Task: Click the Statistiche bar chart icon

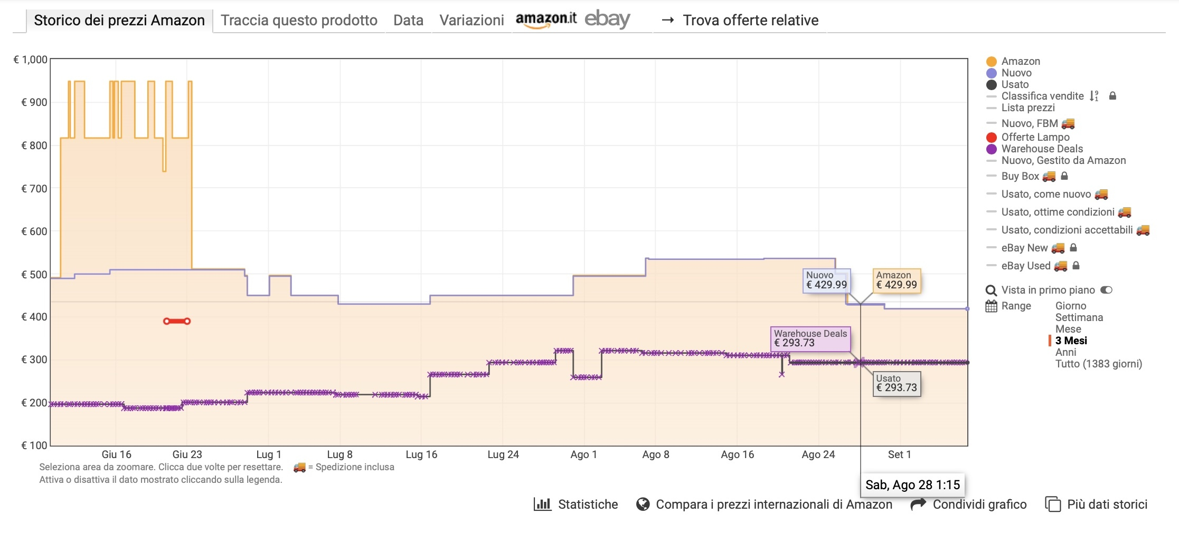Action: (x=542, y=504)
